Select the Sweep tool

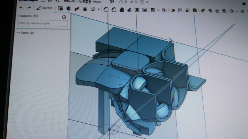77,9
